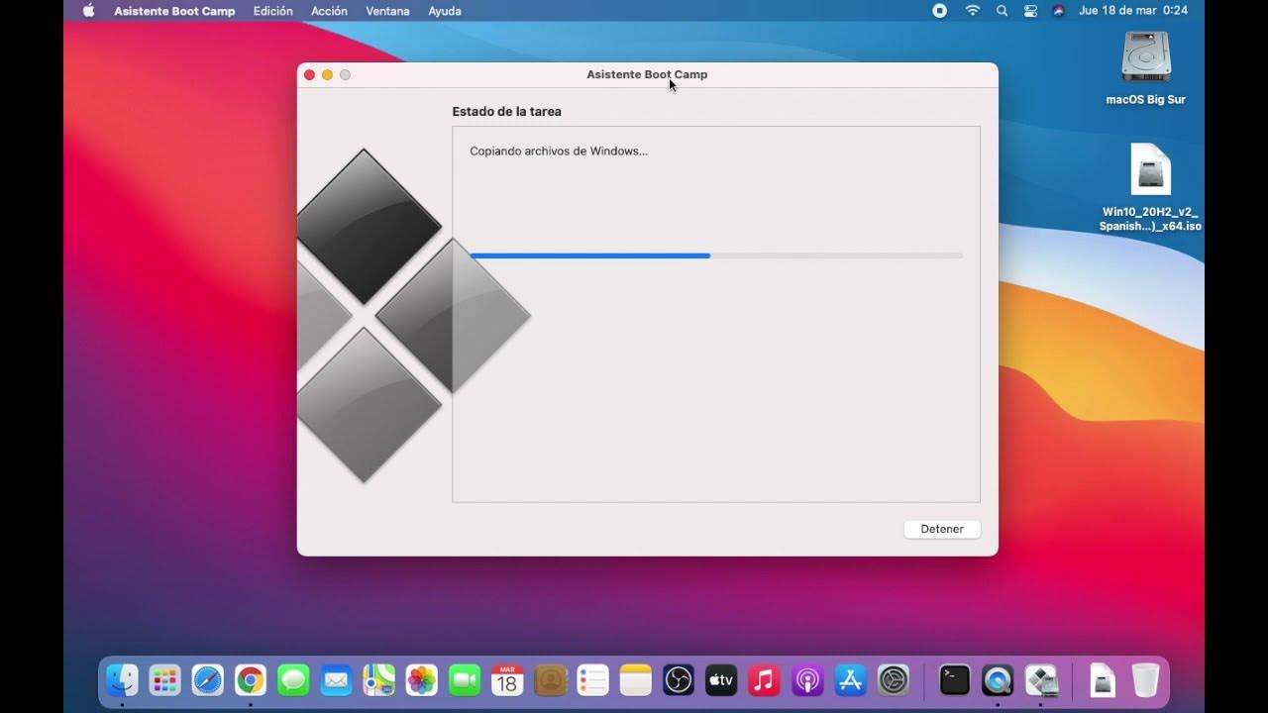Image resolution: width=1268 pixels, height=713 pixels.
Task: Open Mail from the Dock
Action: pos(336,680)
